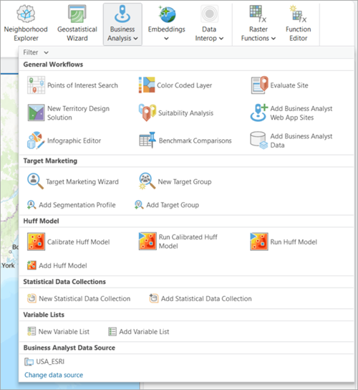The image size is (358, 390).
Task: Click the Target Marketing Wizard icon
Action: [36, 181]
